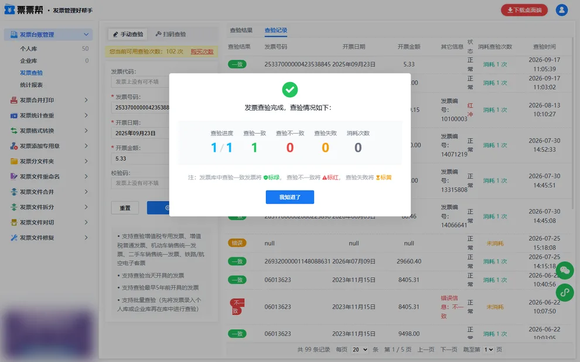This screenshot has width=580, height=362.
Task: Expand the 发票统计查重 chevron
Action: click(x=86, y=115)
